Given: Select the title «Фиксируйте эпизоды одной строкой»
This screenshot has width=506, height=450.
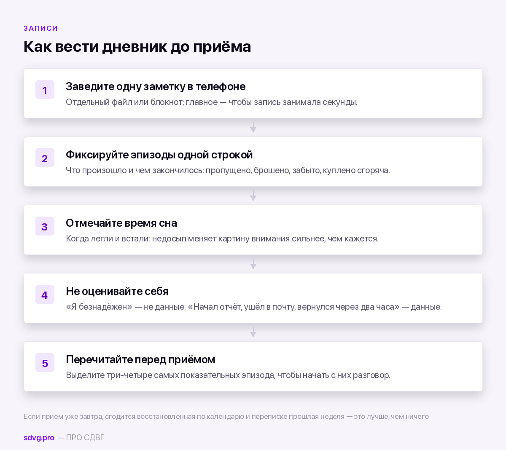Looking at the screenshot, I should (x=159, y=155).
